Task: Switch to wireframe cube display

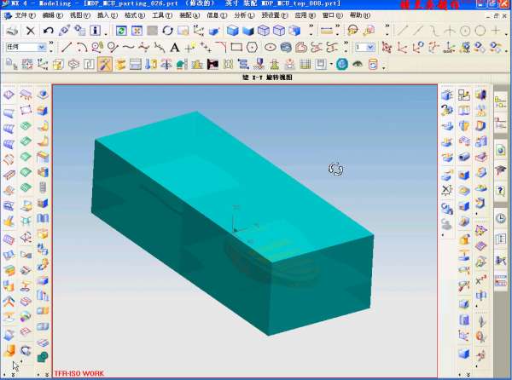Action: click(263, 31)
